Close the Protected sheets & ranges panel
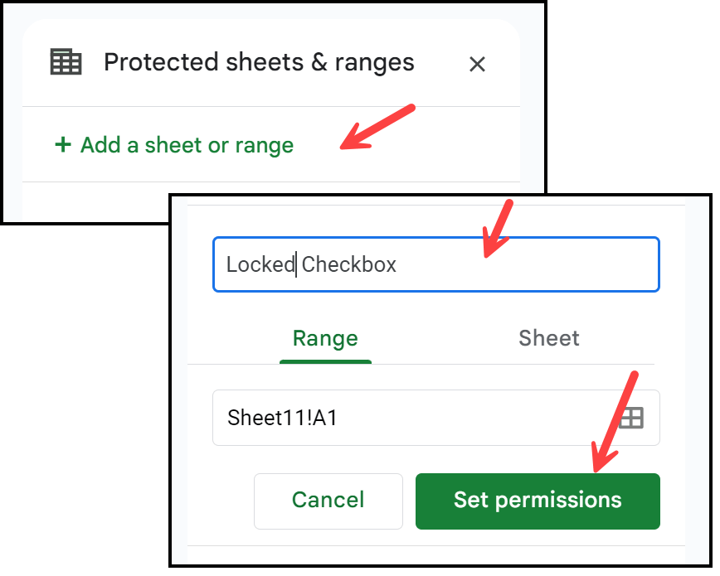720x576 pixels. click(477, 65)
